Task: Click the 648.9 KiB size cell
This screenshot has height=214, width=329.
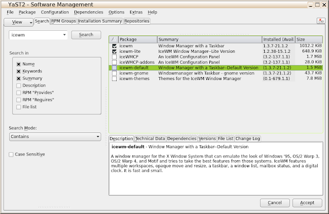Action: pyautogui.click(x=312, y=51)
